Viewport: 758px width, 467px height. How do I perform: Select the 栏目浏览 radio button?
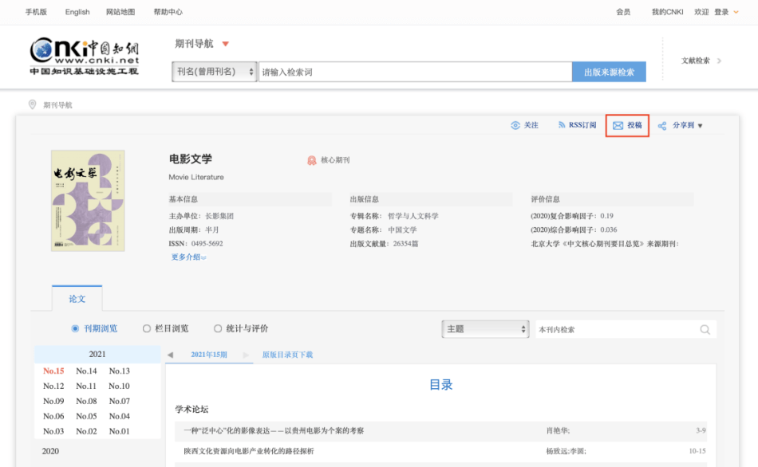coord(147,328)
